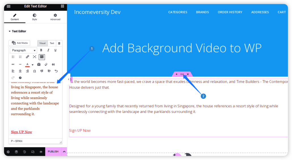This screenshot has width=292, height=160.
Task: Expand the save options arrow
Action: 64,152
